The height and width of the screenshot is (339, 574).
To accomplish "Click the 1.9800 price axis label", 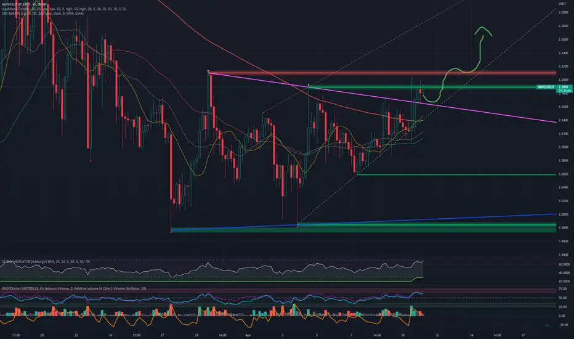I will (564, 227).
